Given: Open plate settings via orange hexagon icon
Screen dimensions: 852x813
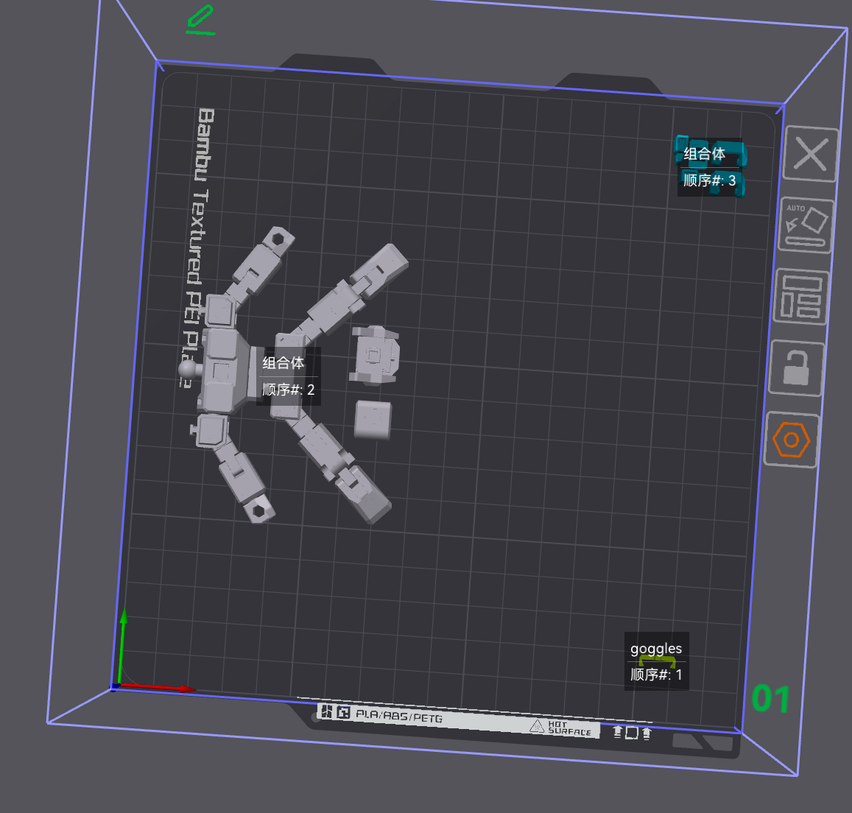Looking at the screenshot, I should [x=791, y=440].
